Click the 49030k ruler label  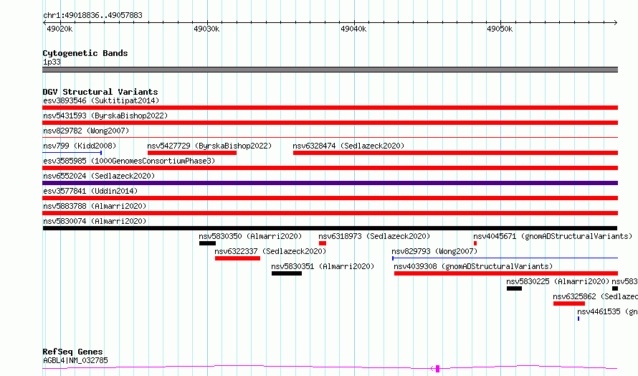tap(206, 29)
